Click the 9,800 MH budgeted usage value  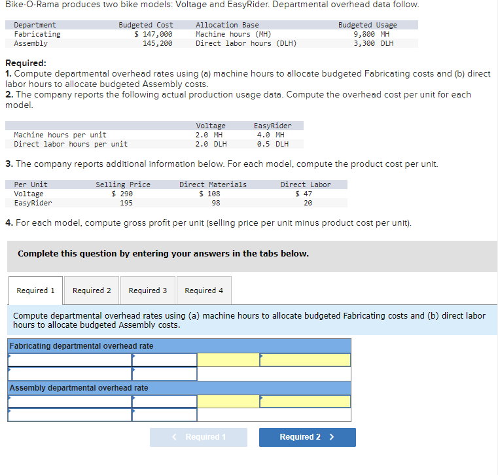371,34
